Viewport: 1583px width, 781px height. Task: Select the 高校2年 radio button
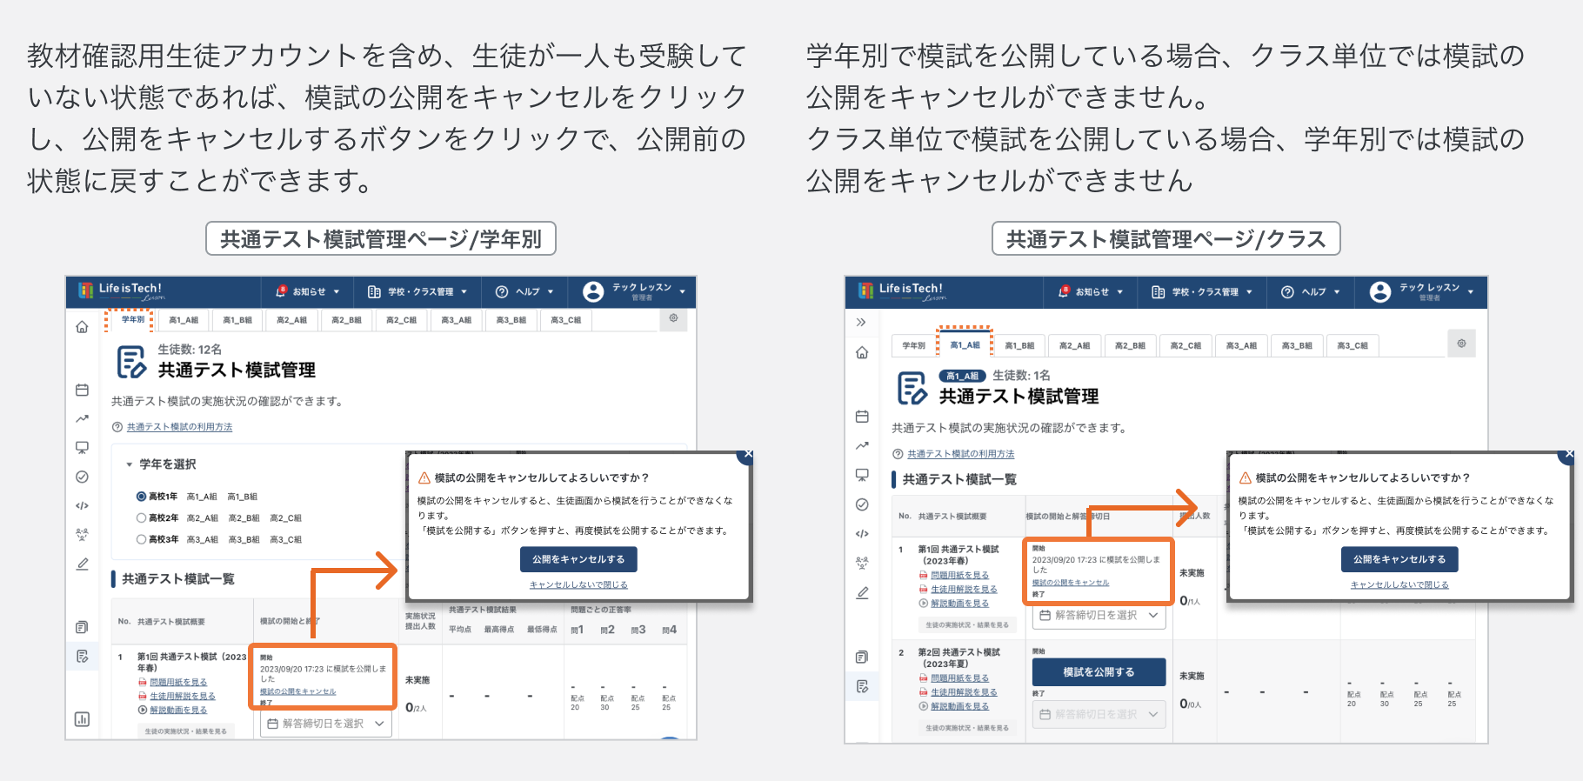pyautogui.click(x=141, y=517)
